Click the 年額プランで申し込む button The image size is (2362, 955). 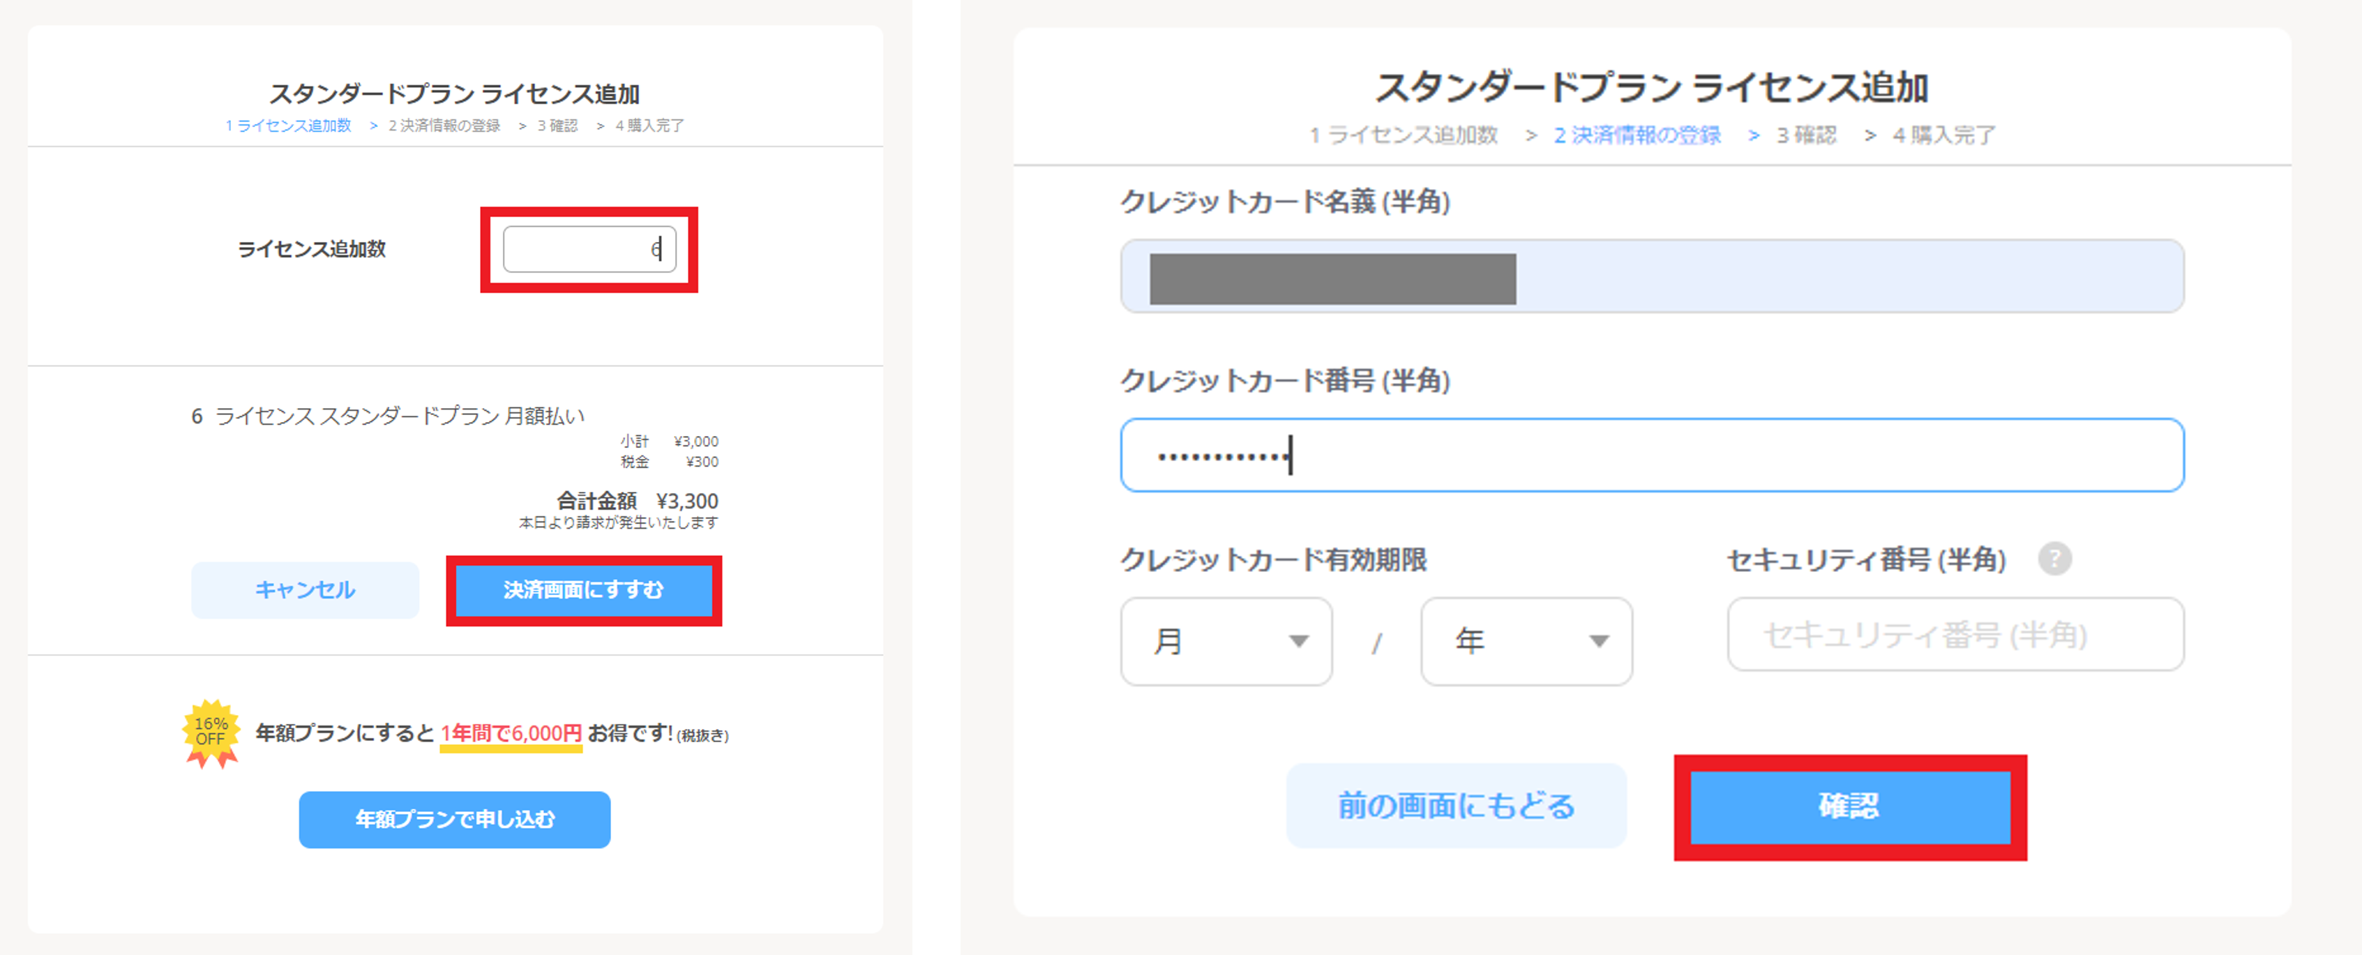(454, 820)
